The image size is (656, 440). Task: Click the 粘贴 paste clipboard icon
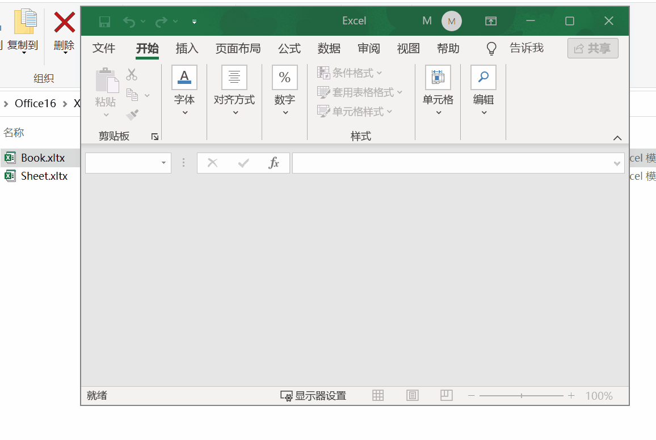(x=107, y=80)
